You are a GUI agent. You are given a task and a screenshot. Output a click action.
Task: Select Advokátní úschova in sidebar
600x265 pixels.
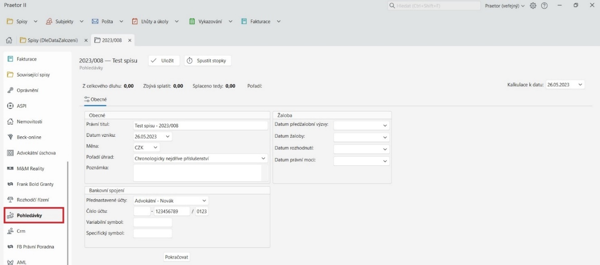click(35, 153)
